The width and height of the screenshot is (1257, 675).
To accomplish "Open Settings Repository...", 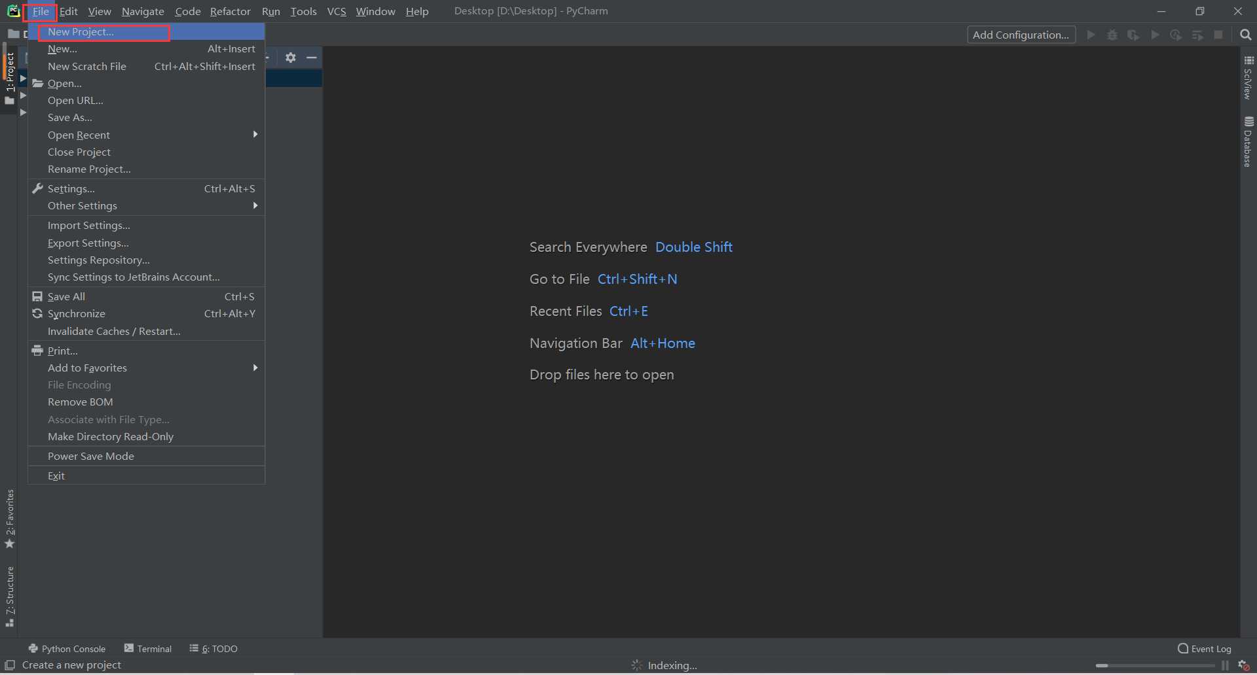I will [x=146, y=260].
